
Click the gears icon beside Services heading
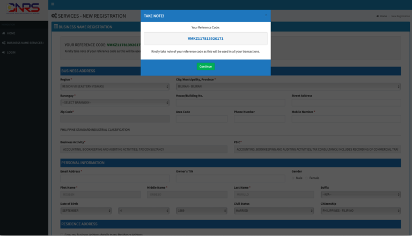(54, 16)
